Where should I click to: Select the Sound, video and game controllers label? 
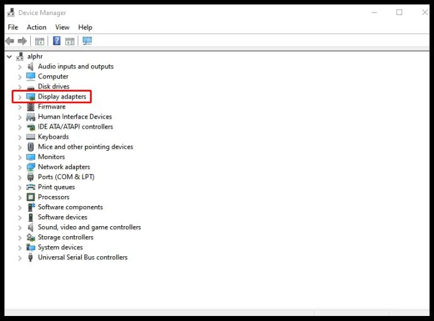[x=89, y=227]
